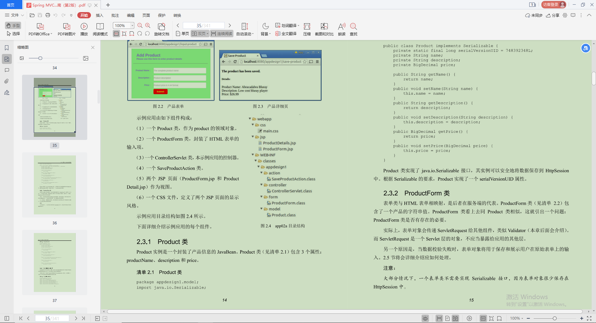Adjust the thumbnail size slider
The height and width of the screenshot is (323, 596).
point(40,58)
